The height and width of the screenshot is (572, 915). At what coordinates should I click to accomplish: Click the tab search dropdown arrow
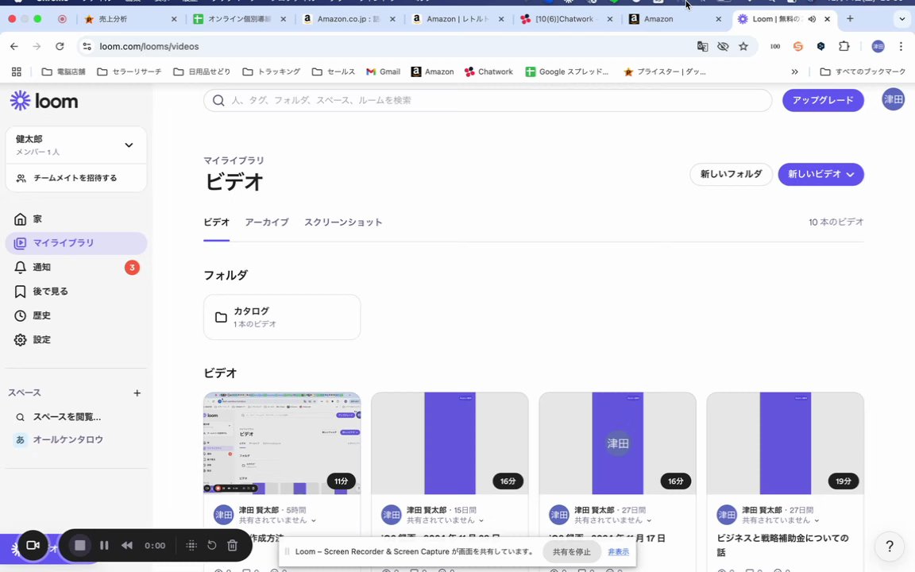pyautogui.click(x=901, y=19)
